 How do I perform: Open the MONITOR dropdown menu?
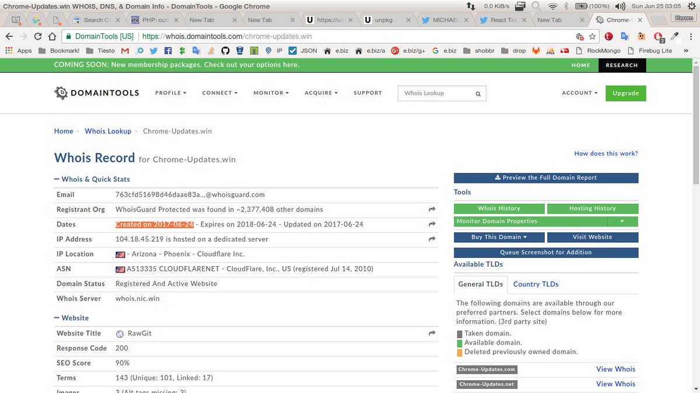(x=271, y=93)
